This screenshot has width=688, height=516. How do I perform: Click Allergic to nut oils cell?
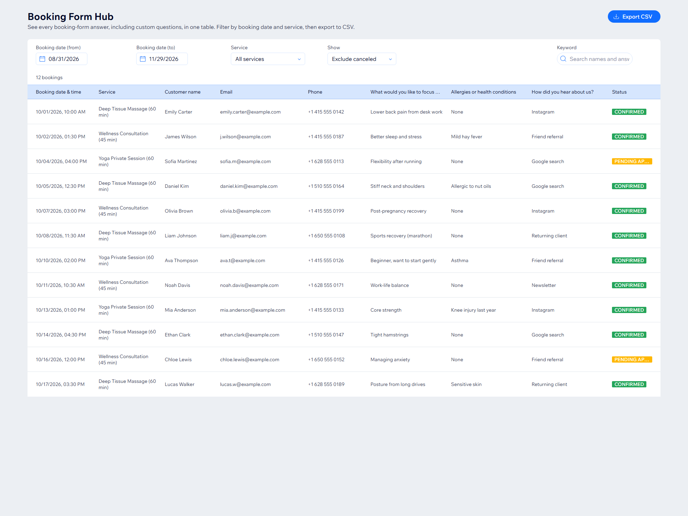471,186
